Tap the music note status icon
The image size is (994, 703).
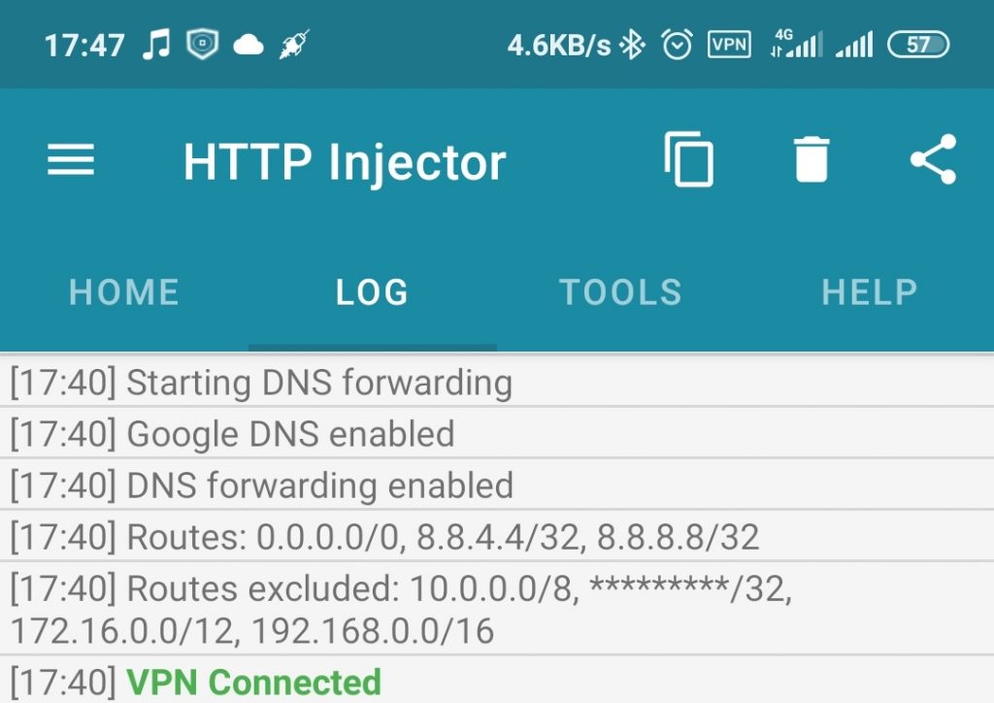point(156,45)
